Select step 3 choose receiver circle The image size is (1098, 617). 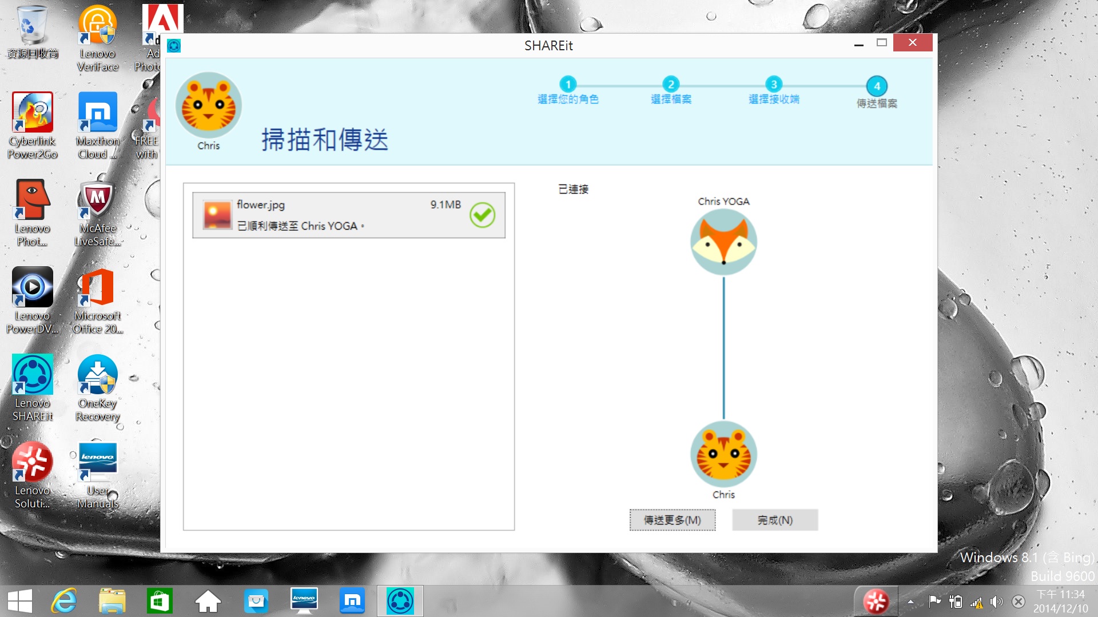[774, 85]
